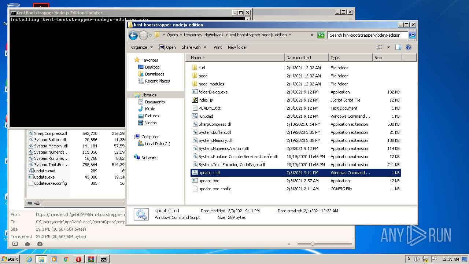Click the Explorer forward arrow button
Viewport: 469px width, 264px height.
[x=143, y=35]
